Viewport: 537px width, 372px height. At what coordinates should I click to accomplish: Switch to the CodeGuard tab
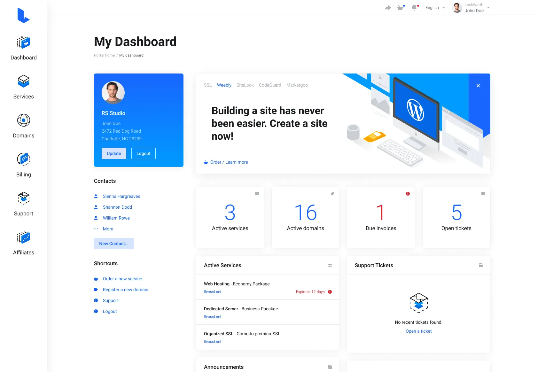270,85
